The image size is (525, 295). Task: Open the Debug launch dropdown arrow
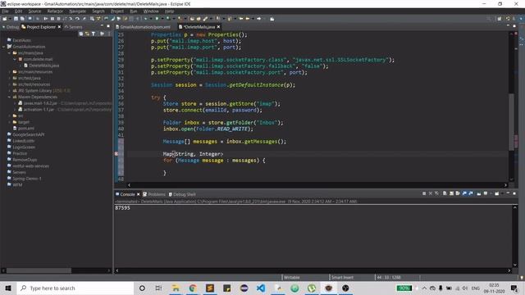tap(151, 19)
